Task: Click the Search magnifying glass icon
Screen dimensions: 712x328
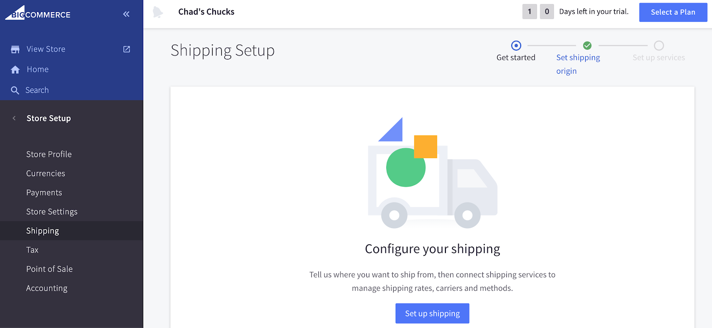Action: pyautogui.click(x=15, y=91)
